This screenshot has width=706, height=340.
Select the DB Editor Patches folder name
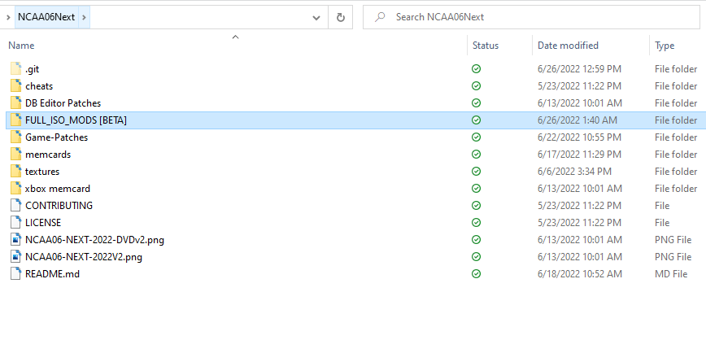(x=63, y=103)
